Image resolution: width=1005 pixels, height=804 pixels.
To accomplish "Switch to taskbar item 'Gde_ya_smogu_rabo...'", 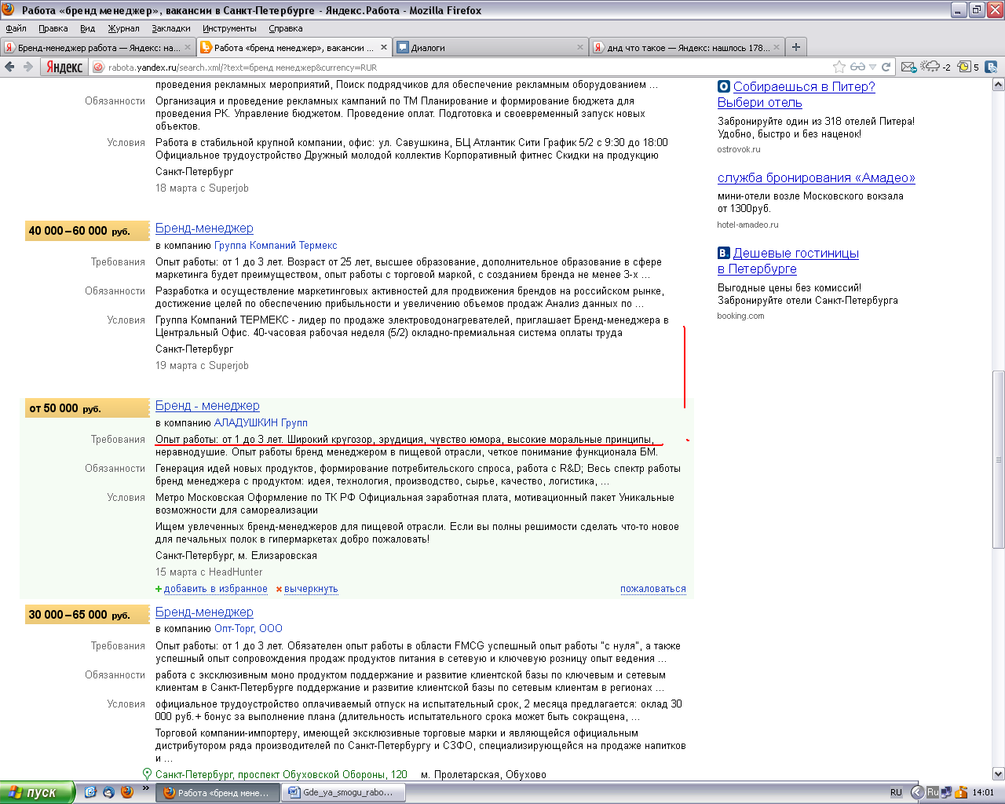I will [342, 792].
